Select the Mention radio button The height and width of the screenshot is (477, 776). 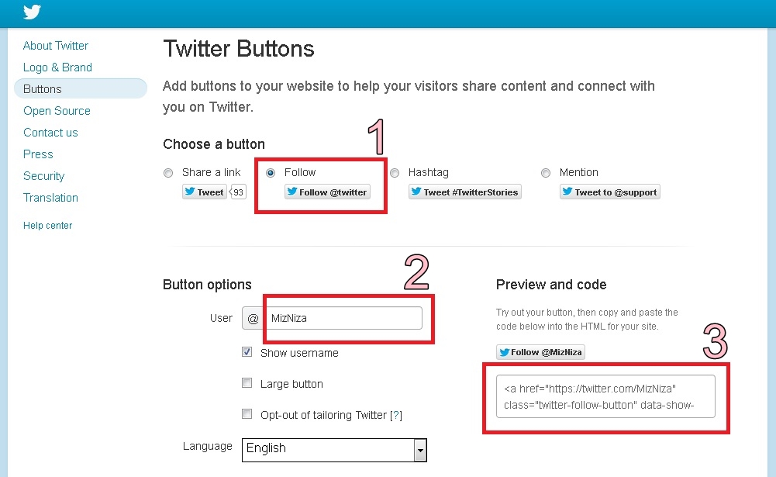tap(546, 173)
